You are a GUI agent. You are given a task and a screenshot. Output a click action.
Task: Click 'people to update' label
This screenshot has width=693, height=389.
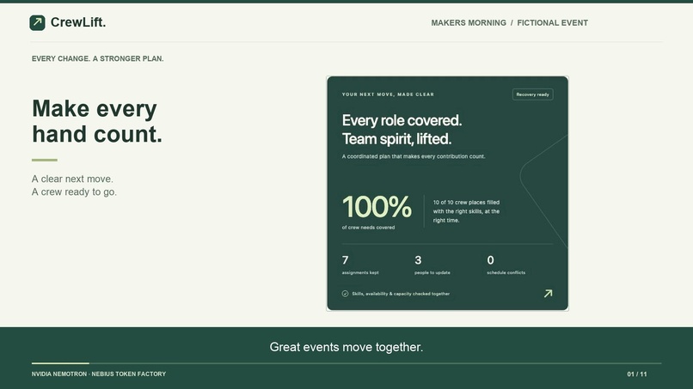point(432,272)
